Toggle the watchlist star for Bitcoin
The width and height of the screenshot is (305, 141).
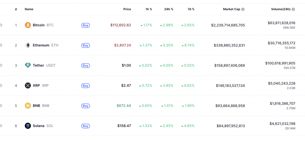1,25
